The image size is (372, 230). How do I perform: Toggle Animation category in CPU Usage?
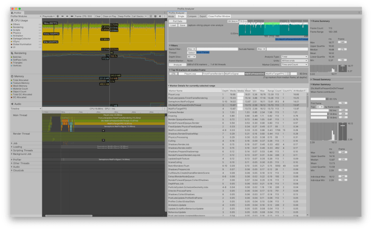(11, 36)
